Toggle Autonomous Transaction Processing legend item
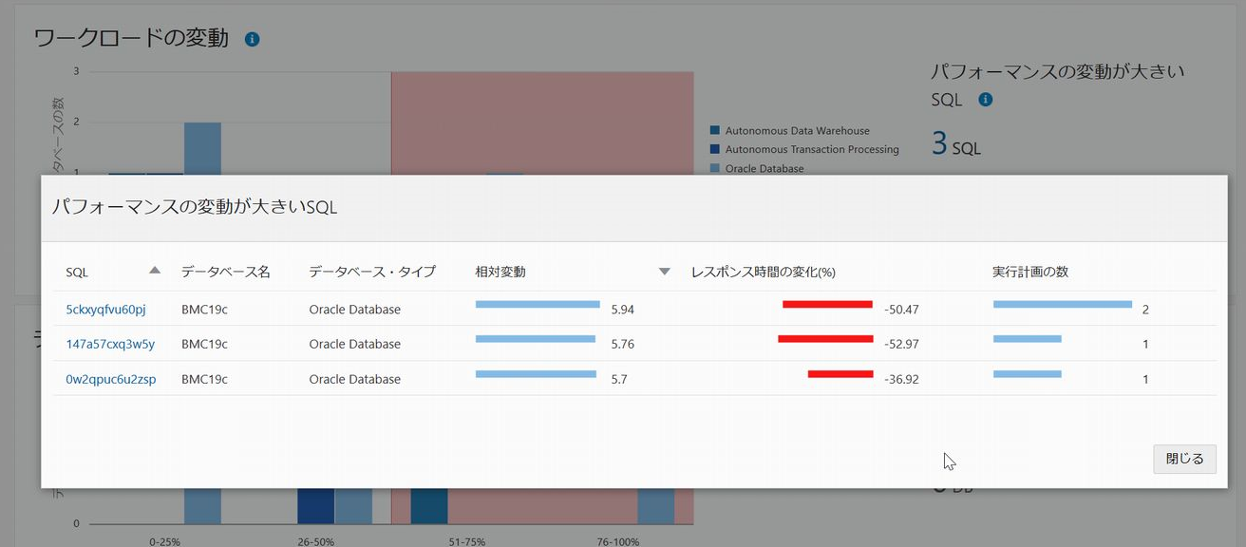 (804, 149)
